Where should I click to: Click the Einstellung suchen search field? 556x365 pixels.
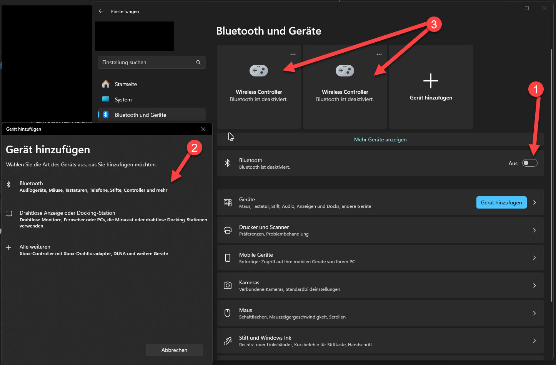click(148, 62)
